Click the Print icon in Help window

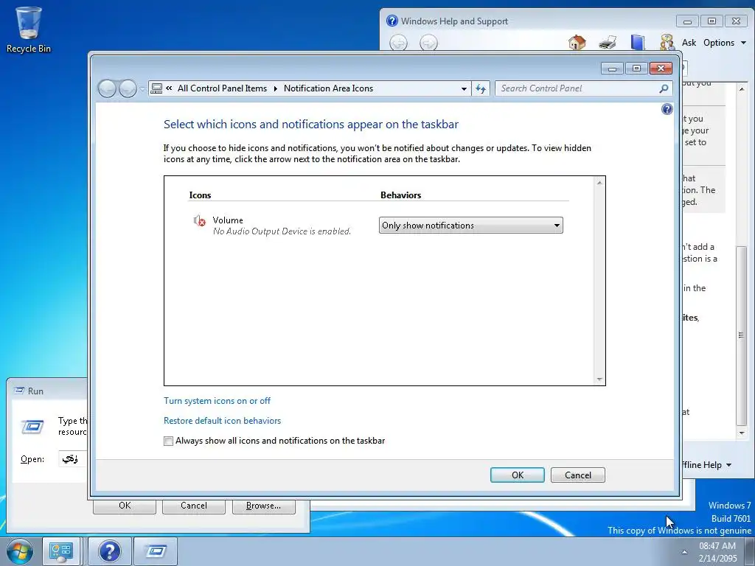pos(608,43)
